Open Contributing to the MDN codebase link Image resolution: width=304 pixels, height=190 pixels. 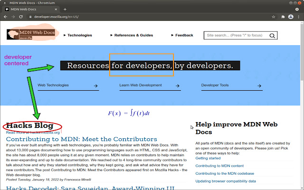pyautogui.click(x=225, y=173)
